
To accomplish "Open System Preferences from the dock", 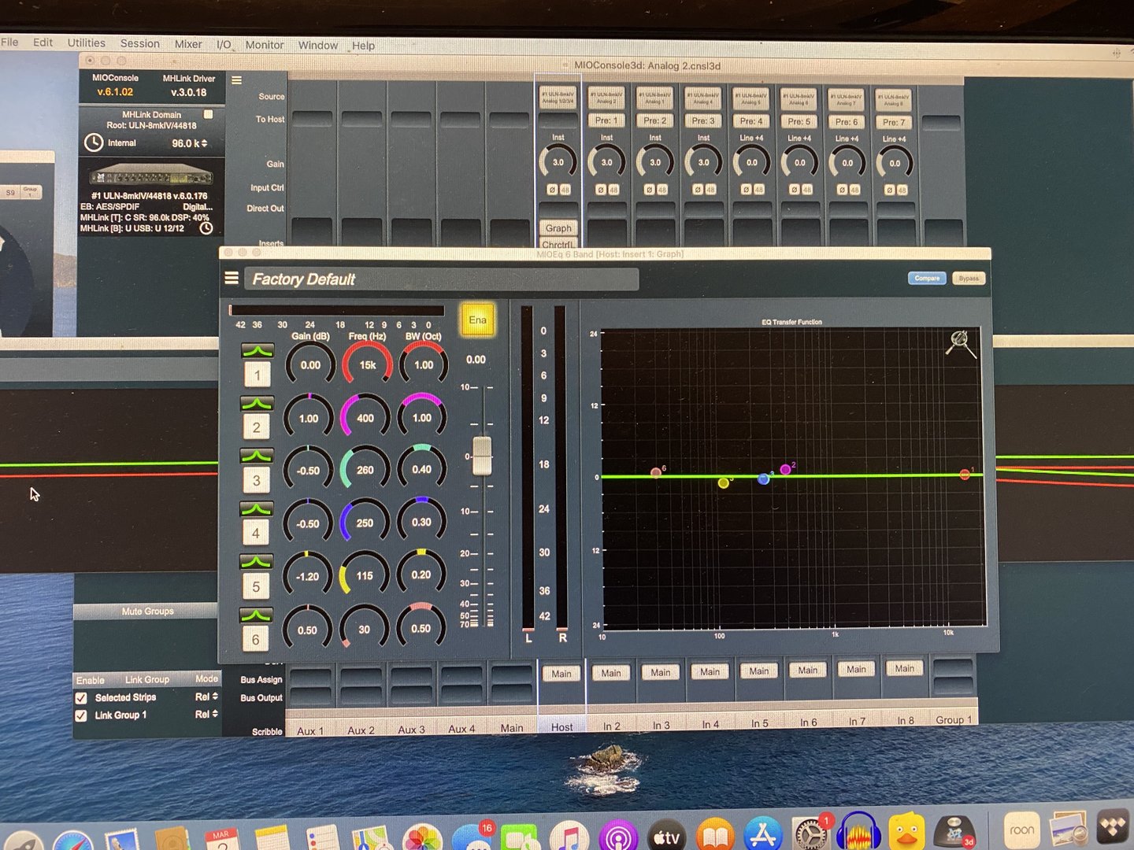I will coord(810,833).
